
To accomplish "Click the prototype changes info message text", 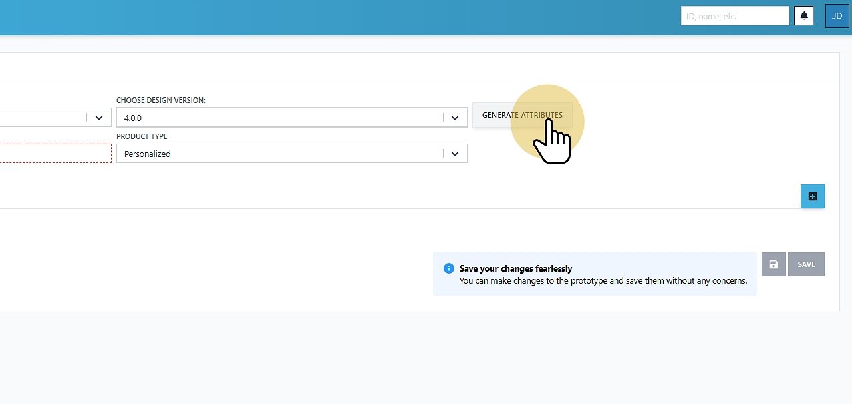I will pos(603,281).
